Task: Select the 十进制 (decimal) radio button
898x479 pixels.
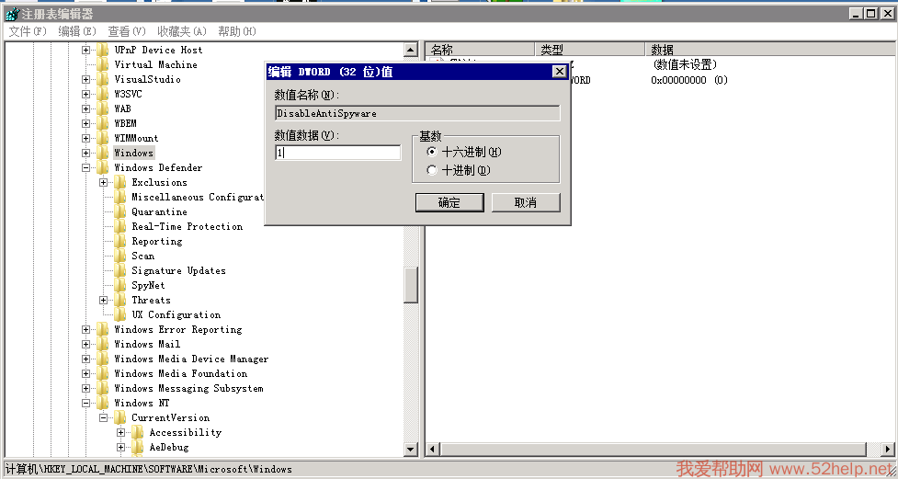Action: pyautogui.click(x=432, y=171)
